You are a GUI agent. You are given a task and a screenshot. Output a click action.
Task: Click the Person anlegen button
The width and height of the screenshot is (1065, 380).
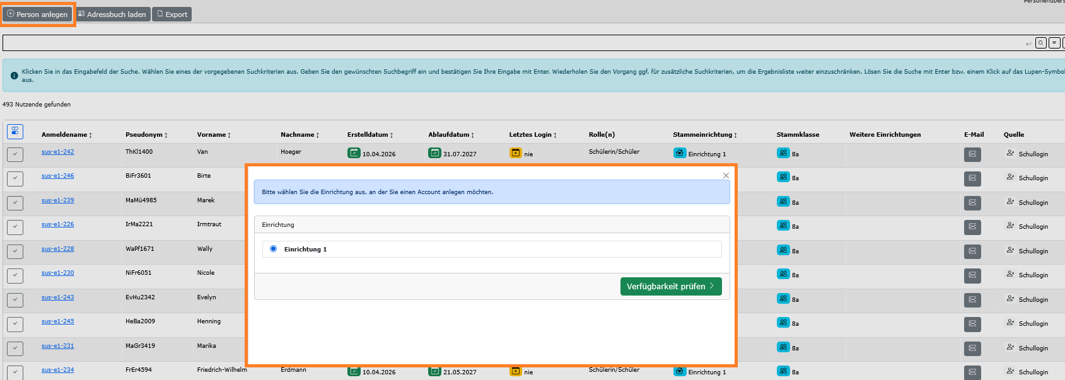[37, 14]
